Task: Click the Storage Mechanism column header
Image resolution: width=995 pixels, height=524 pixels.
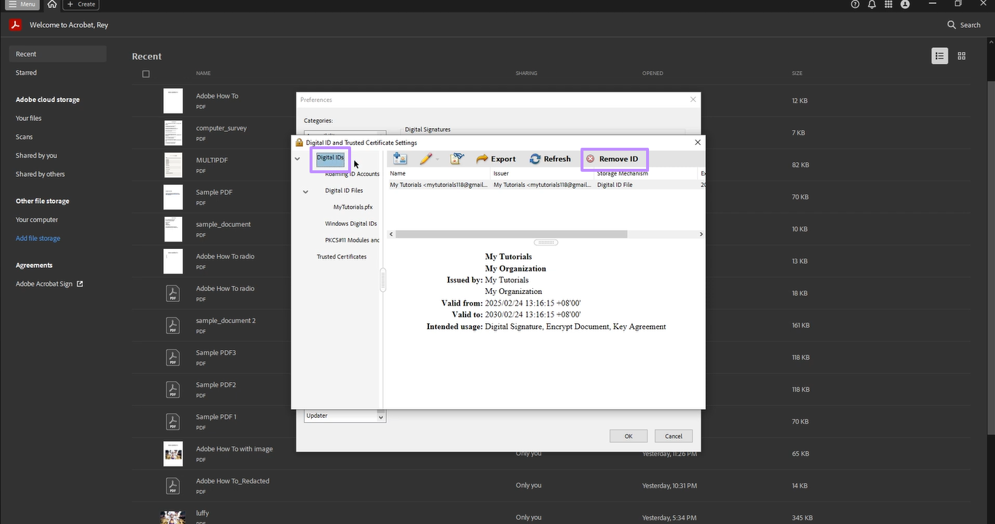Action: tap(623, 174)
